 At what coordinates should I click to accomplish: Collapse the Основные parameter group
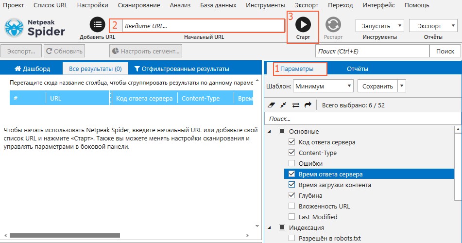(x=270, y=132)
